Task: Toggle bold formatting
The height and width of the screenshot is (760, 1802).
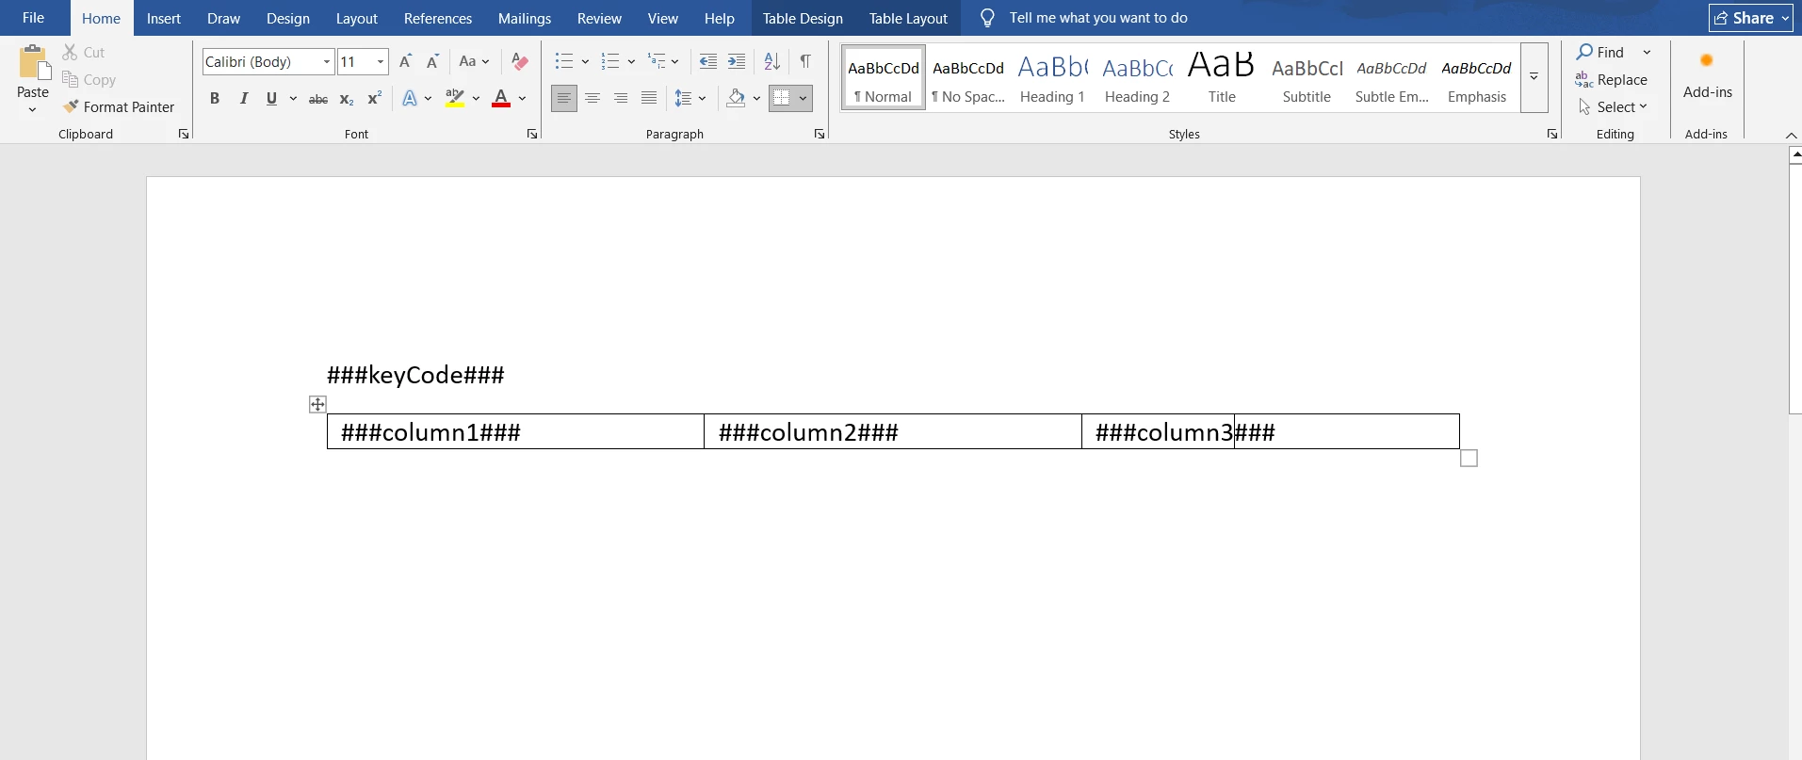Action: click(215, 99)
